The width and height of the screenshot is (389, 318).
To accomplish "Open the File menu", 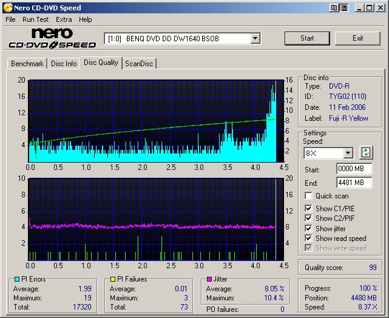I will [10, 19].
